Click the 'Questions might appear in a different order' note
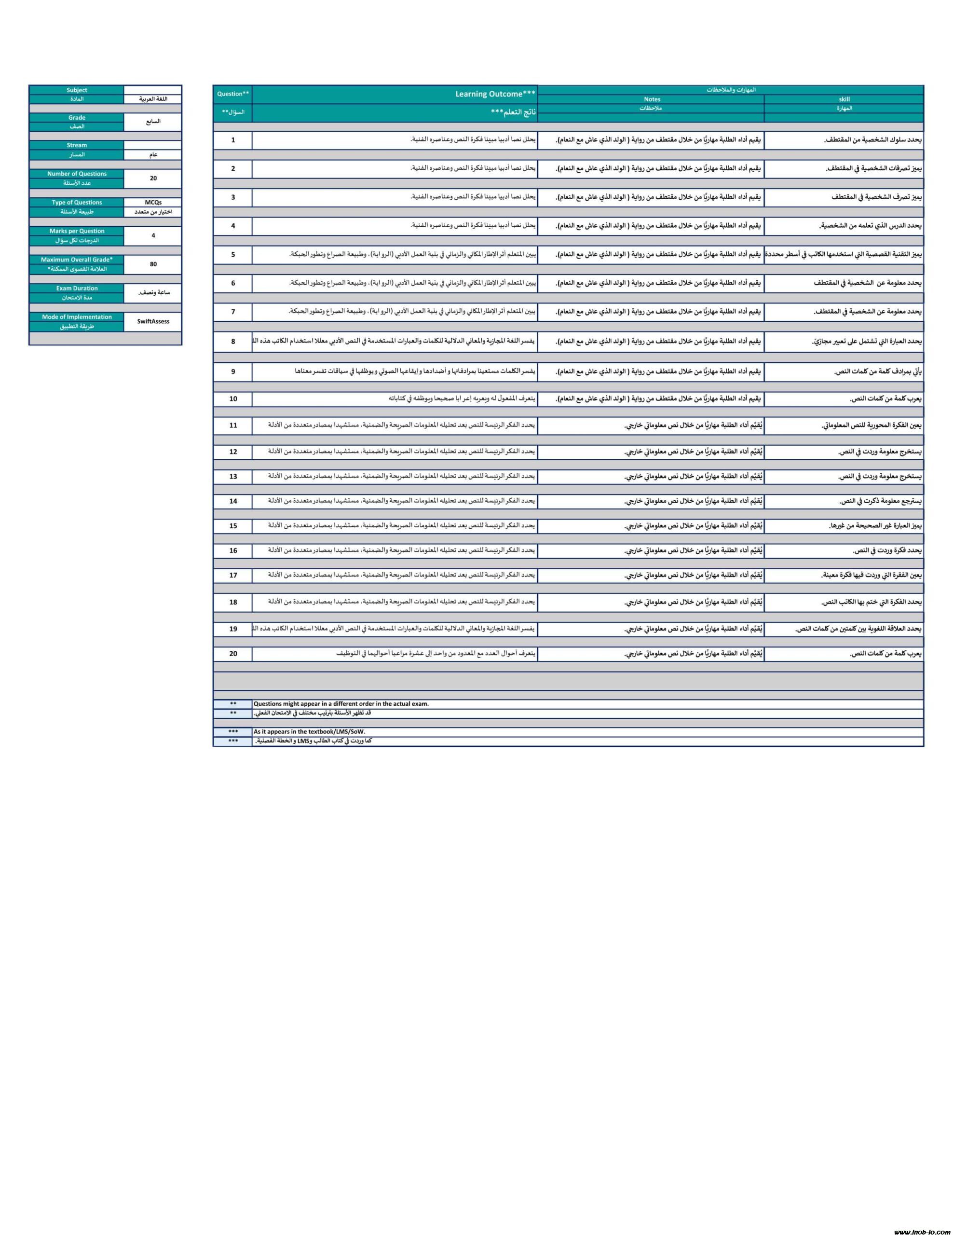Viewport: 954px width, 1235px height. pos(341,704)
